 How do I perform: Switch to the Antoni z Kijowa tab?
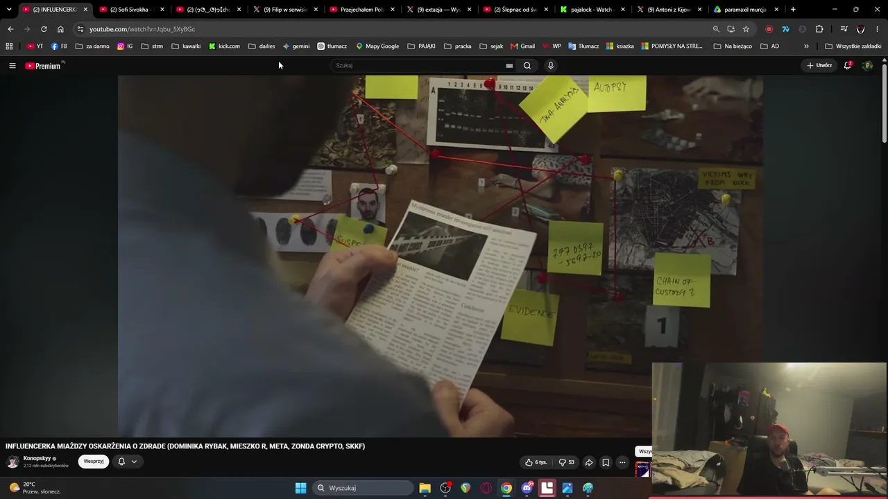669,10
